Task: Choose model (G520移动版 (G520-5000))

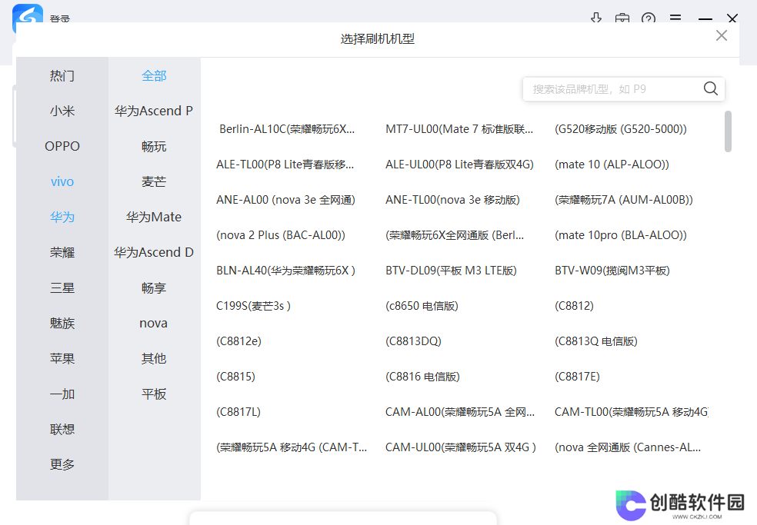Action: point(621,129)
